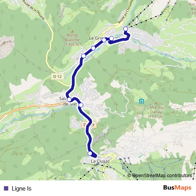Viewport: 196px width, 196px height.
Task: Click the Ligne Is legend label
Action: point(22,189)
